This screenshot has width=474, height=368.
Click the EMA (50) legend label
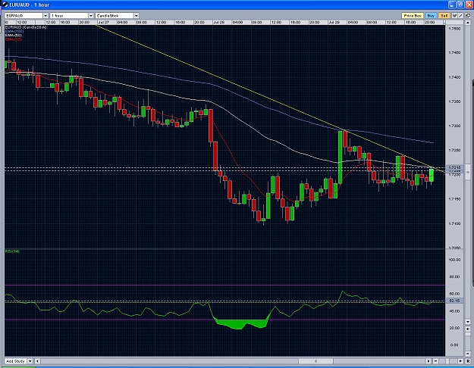[x=14, y=36]
